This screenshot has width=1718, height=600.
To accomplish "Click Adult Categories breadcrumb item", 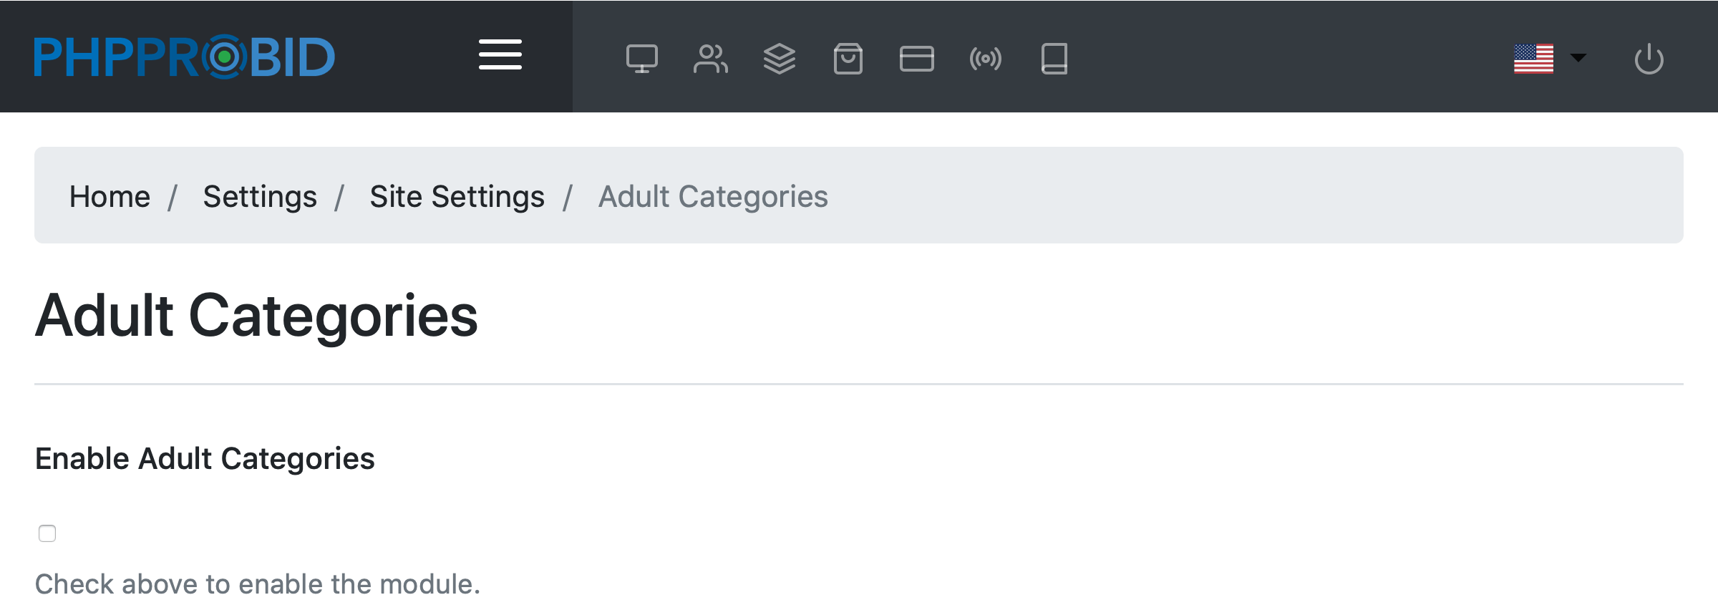I will tap(713, 196).
